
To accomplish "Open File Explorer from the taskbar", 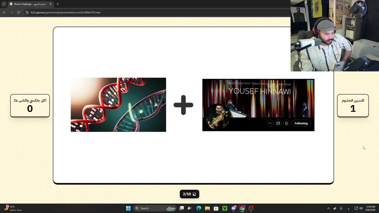I will pos(207,208).
